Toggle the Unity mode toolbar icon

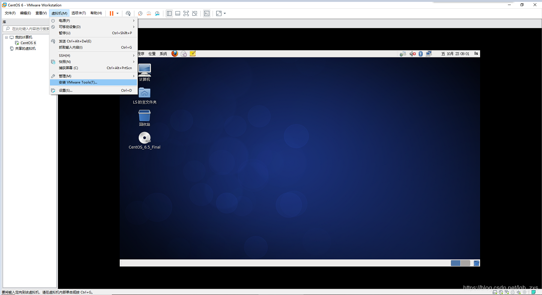[x=194, y=14]
